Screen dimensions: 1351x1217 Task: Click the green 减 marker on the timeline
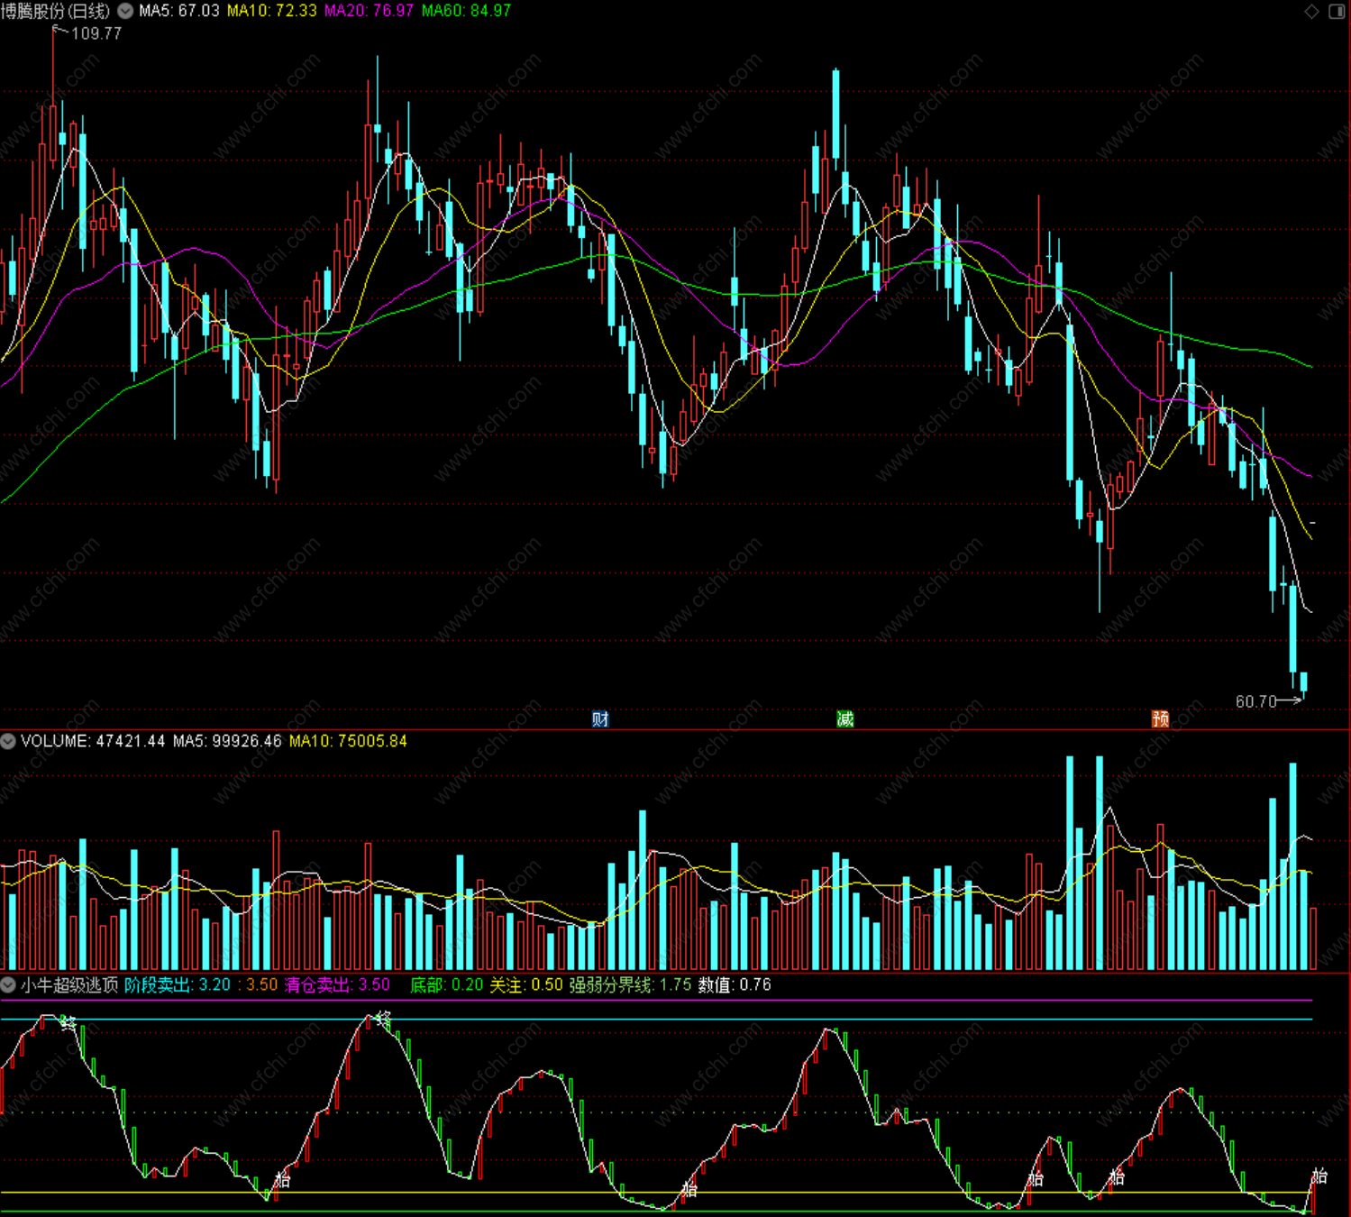pyautogui.click(x=844, y=718)
